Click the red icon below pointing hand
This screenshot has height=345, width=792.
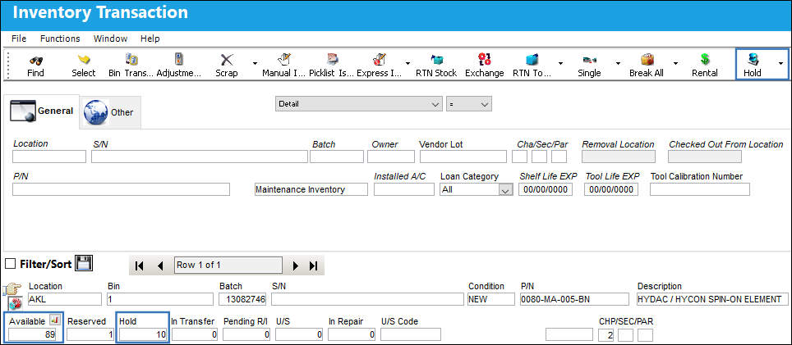click(x=15, y=304)
